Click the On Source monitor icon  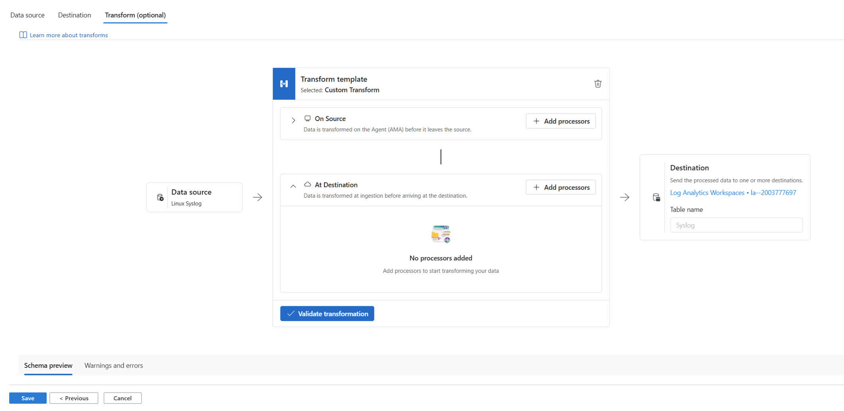click(x=307, y=119)
